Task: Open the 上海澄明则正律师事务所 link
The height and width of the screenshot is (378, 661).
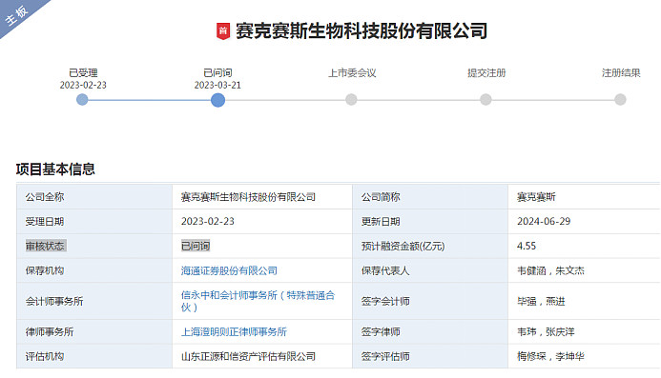Action: coord(234,331)
